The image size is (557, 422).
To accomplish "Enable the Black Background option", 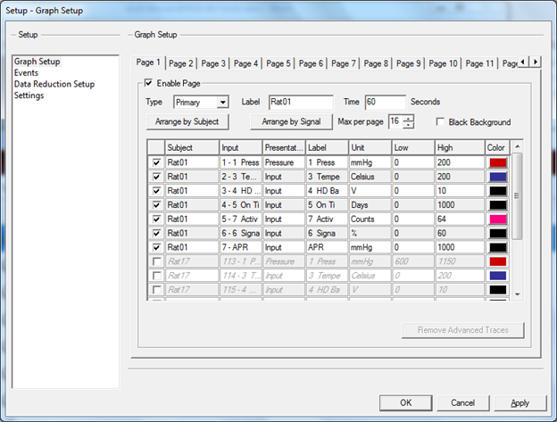I will (441, 121).
